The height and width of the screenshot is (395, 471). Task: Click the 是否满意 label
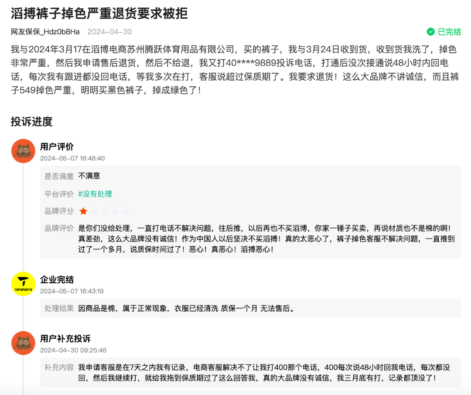(59, 176)
